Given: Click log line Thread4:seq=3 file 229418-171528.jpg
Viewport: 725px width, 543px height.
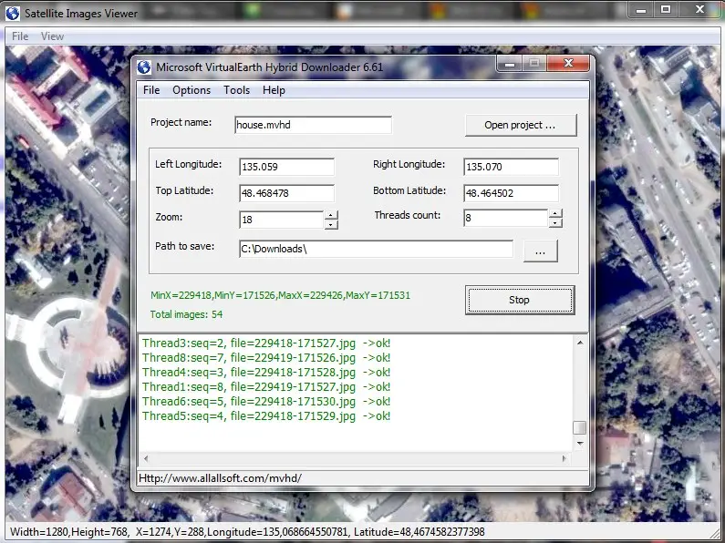Looking at the screenshot, I should coord(266,372).
